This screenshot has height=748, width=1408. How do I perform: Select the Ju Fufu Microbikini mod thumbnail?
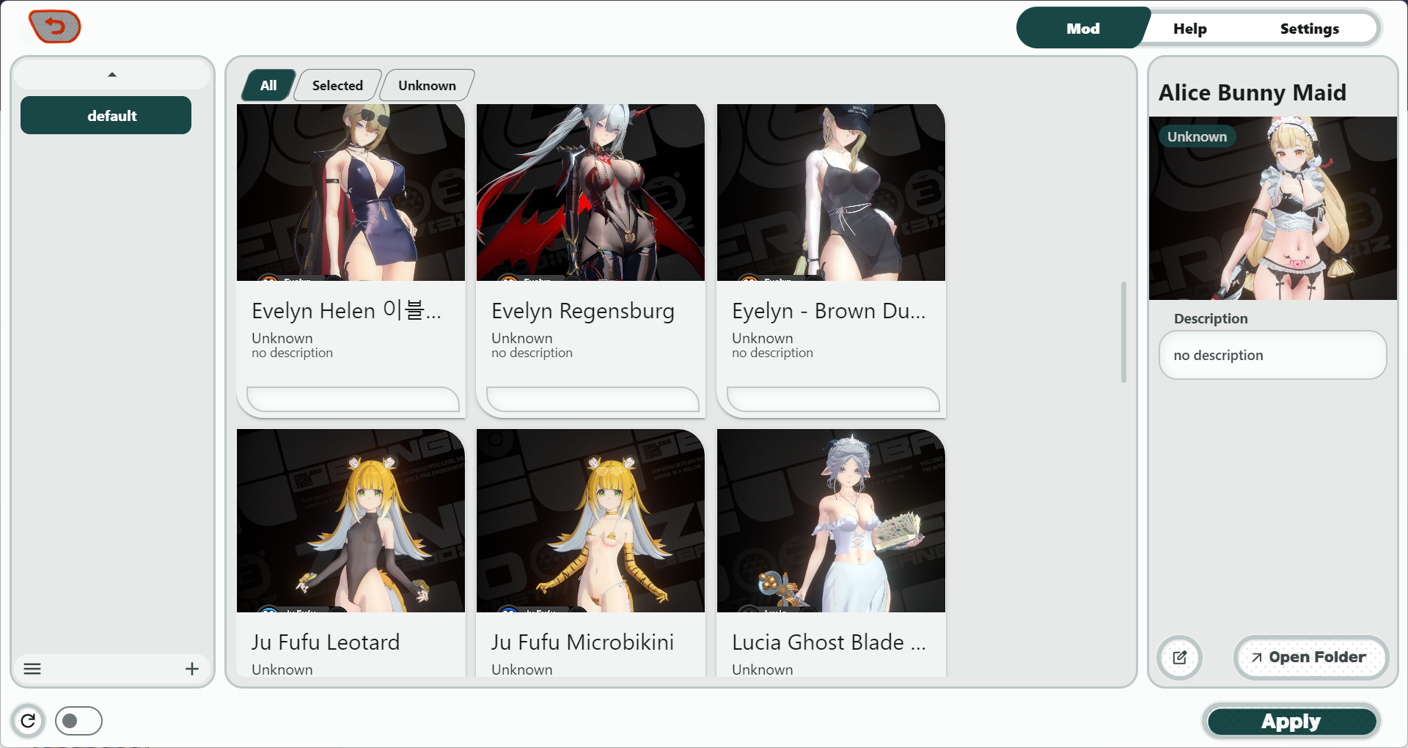click(x=590, y=521)
